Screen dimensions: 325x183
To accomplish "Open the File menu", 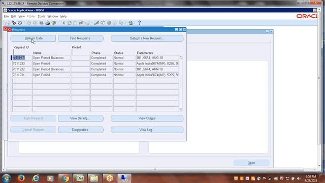I will click(6, 16).
